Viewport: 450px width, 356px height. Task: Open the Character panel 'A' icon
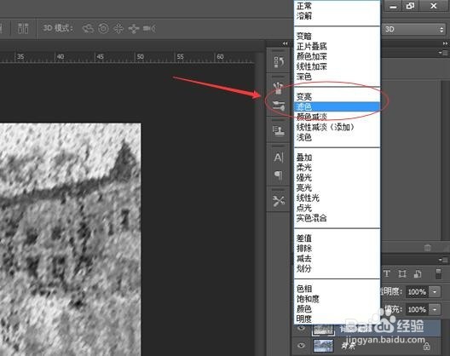tap(279, 158)
